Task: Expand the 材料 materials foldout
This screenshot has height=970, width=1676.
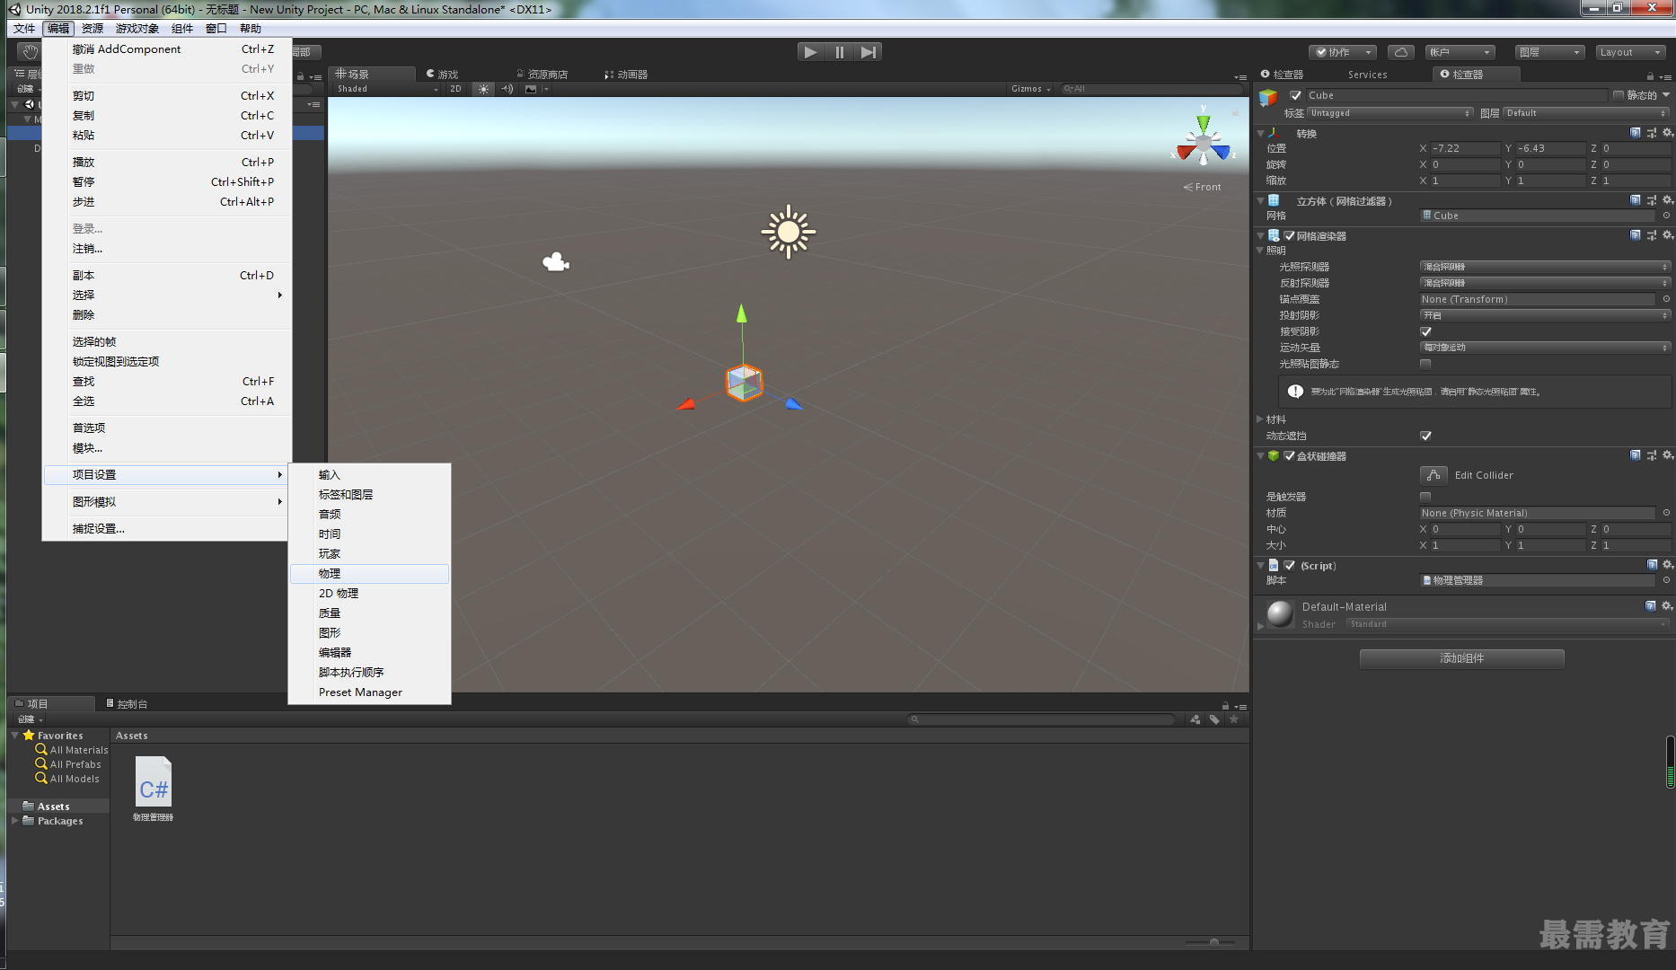Action: tap(1260, 419)
